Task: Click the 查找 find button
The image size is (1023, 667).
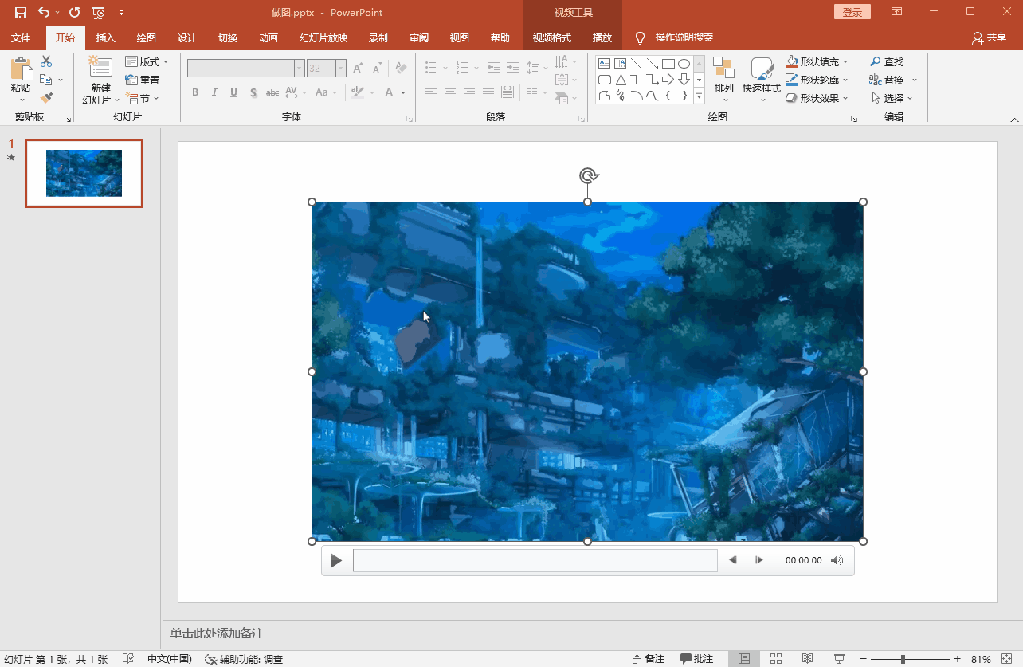Action: click(887, 61)
